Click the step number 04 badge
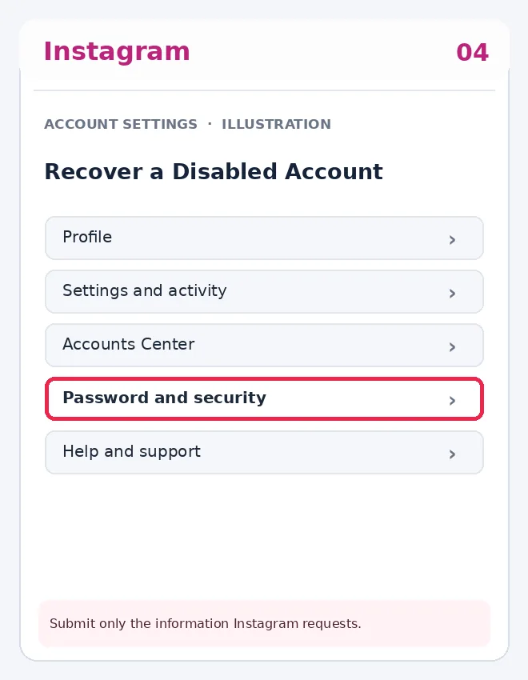This screenshot has width=528, height=680. (x=472, y=53)
